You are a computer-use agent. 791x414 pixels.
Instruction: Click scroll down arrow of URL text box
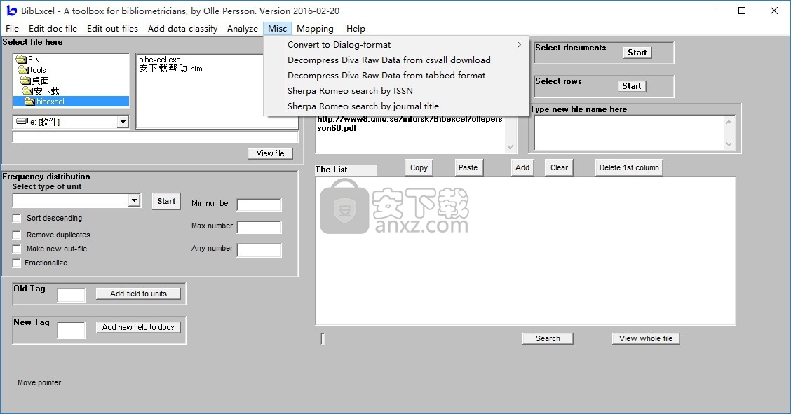coord(510,147)
